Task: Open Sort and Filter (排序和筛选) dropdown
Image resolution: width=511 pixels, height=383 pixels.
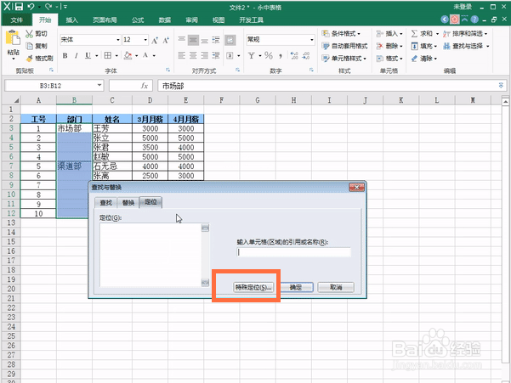Action: point(465,33)
